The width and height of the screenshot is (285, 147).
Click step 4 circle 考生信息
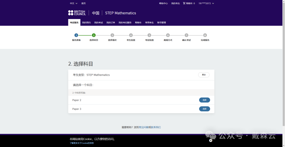click(131, 35)
